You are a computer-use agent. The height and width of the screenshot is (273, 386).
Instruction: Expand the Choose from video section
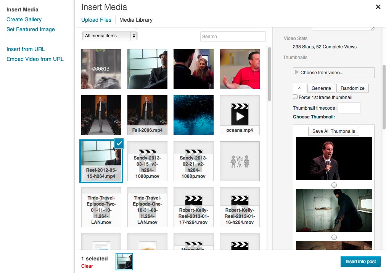coord(334,73)
